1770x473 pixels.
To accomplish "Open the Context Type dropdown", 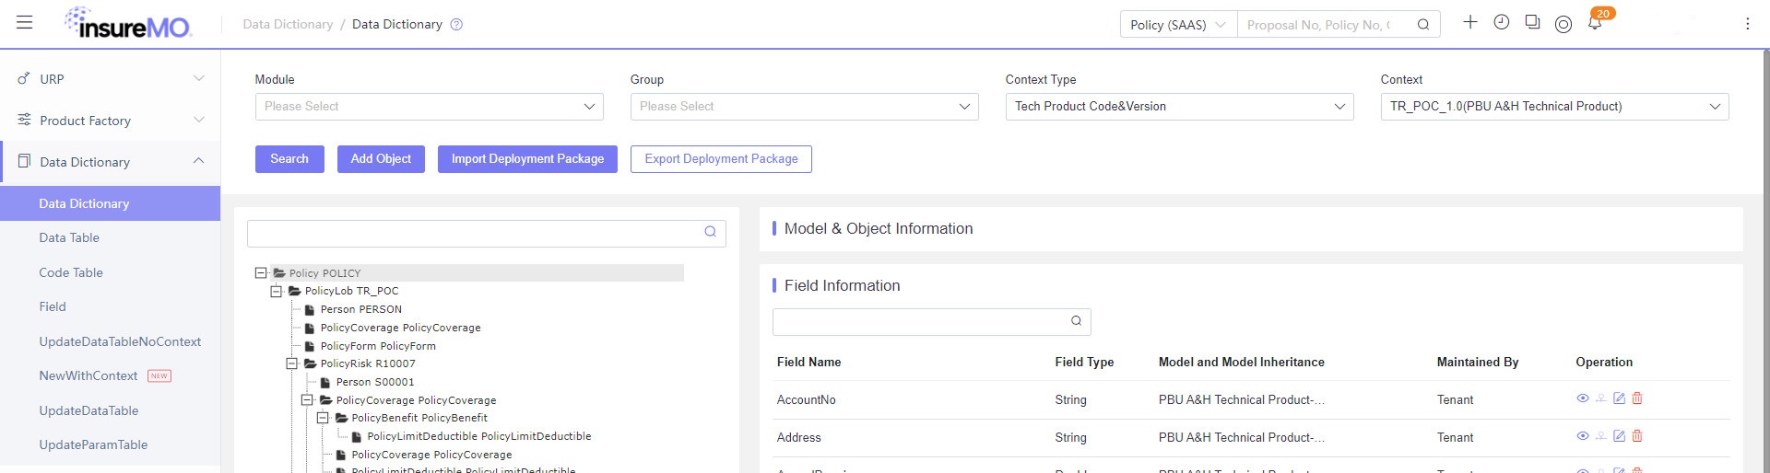I will click(x=1179, y=107).
